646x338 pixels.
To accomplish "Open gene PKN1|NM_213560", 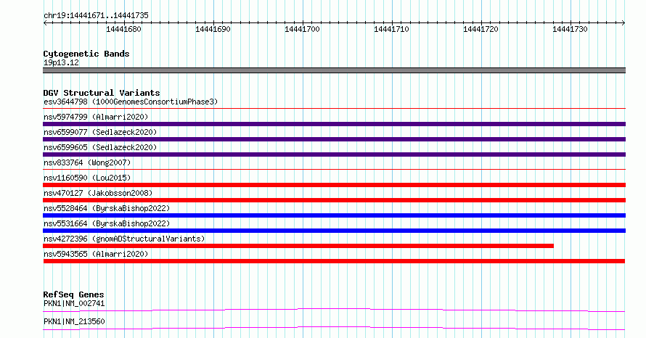I will pyautogui.click(x=74, y=321).
